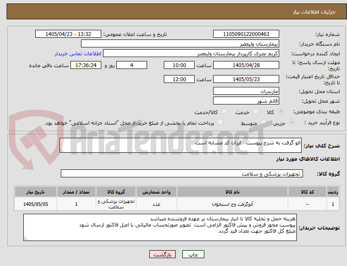Click the response deadline date 1405/04/28

(246, 65)
